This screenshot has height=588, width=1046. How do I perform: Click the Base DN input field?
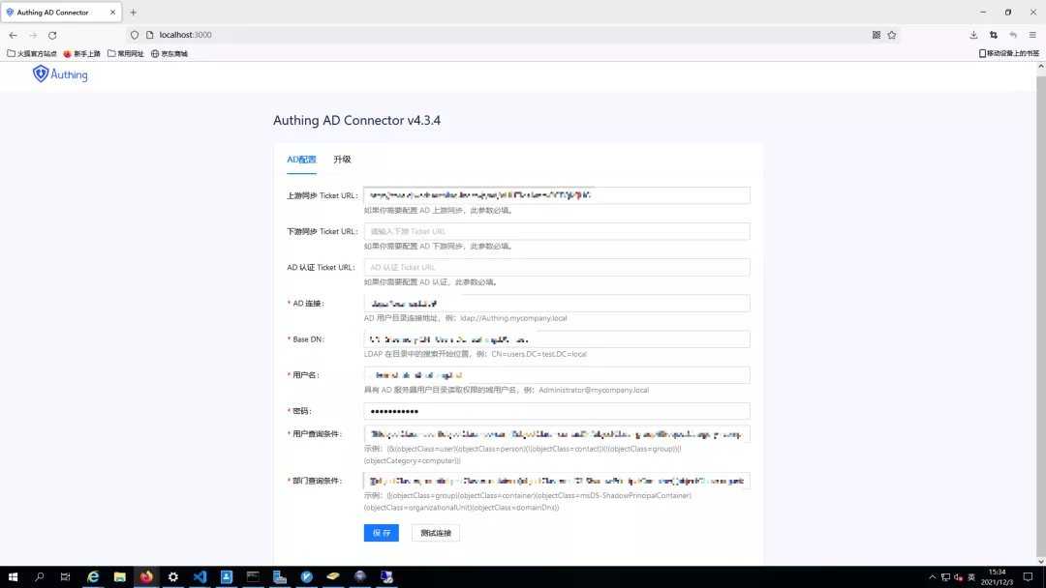[556, 338]
